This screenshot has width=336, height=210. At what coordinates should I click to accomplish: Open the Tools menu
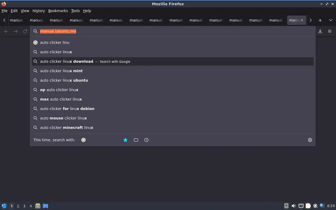click(75, 11)
